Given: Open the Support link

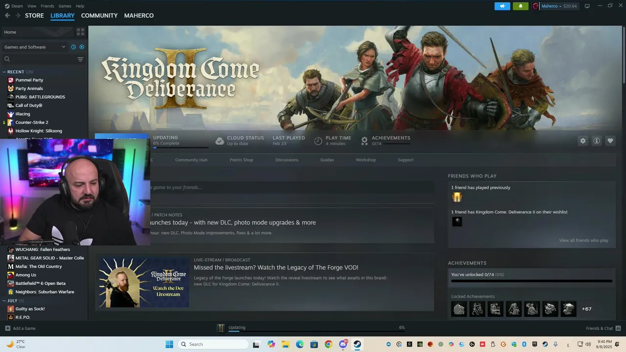Looking at the screenshot, I should click(405, 160).
